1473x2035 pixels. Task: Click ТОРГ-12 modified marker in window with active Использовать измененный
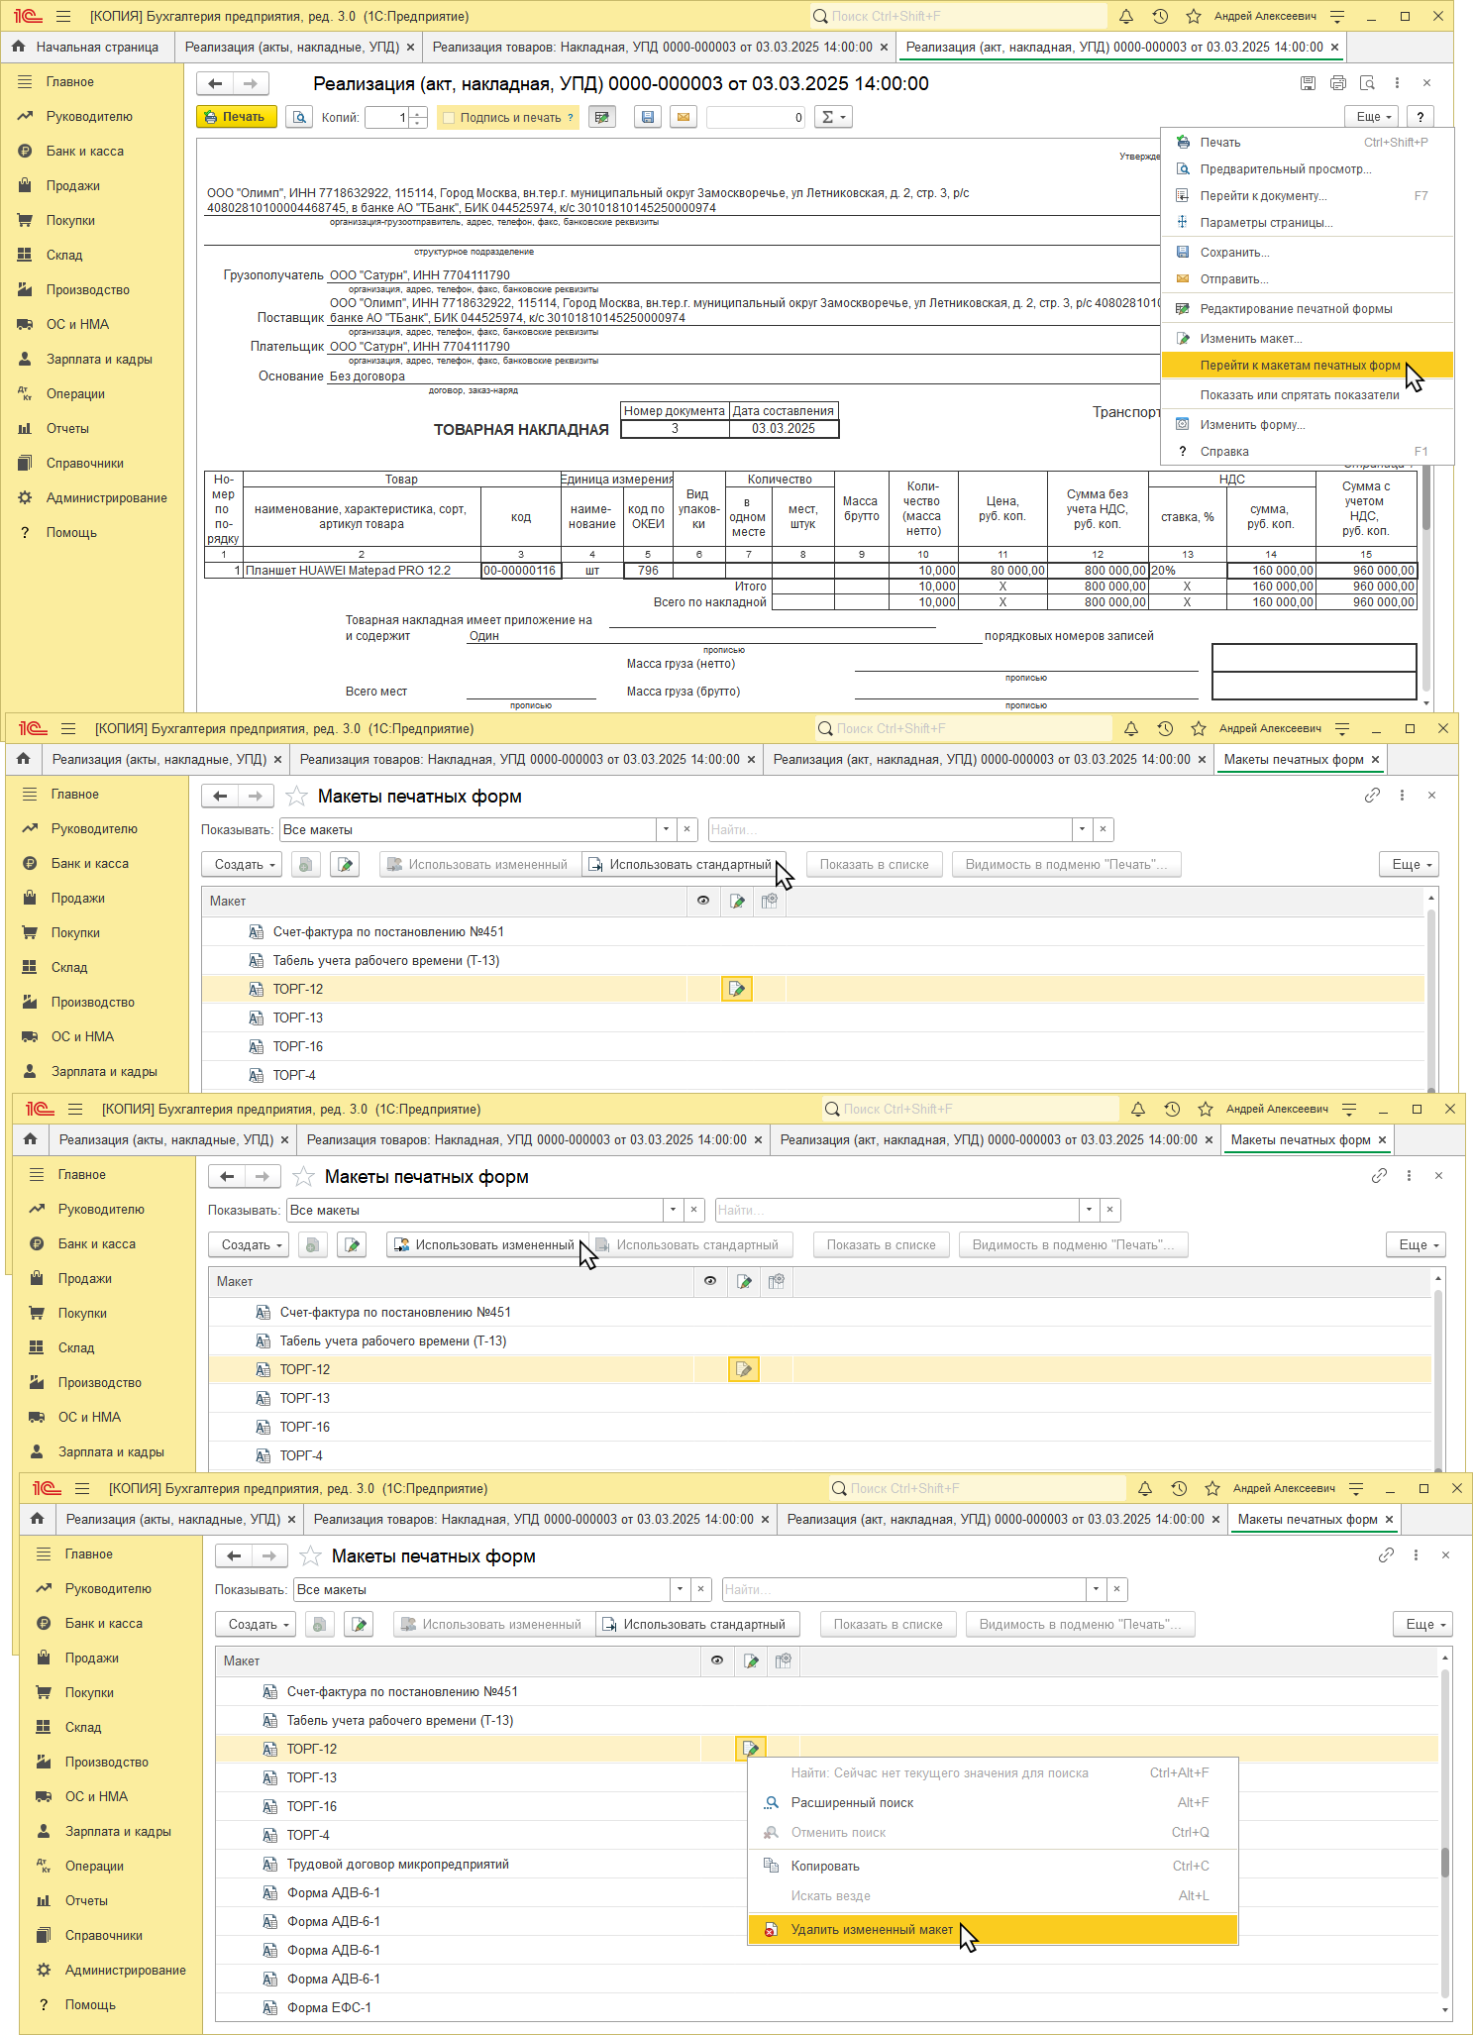coord(744,1369)
